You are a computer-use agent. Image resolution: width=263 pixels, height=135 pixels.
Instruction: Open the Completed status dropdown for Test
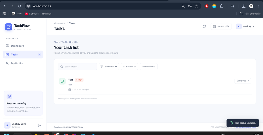coord(243,81)
